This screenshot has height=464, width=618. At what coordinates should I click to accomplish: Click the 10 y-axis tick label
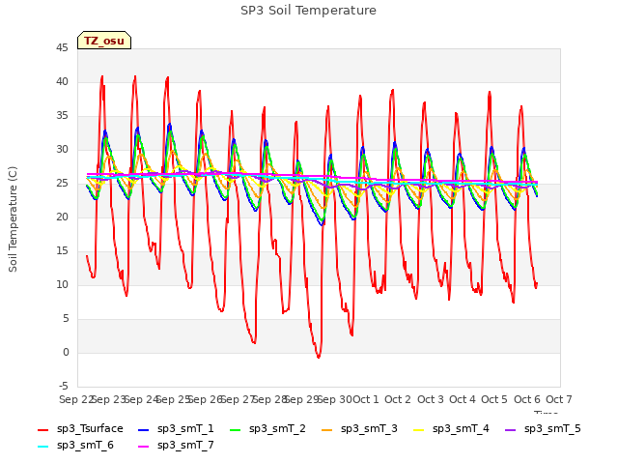(x=62, y=285)
